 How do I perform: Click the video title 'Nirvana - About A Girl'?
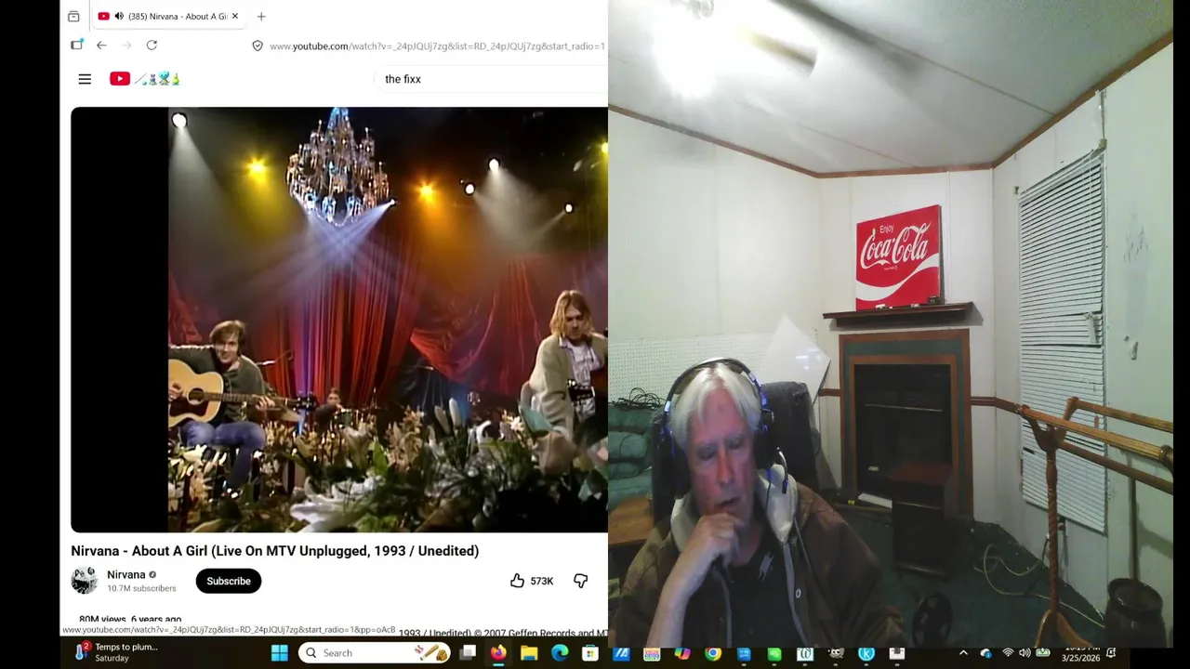coord(275,551)
